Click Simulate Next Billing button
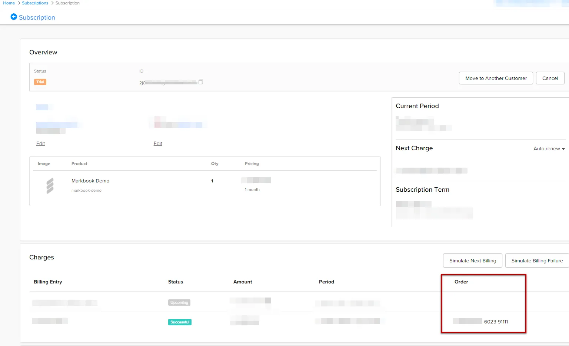Image resolution: width=569 pixels, height=346 pixels. pyautogui.click(x=473, y=261)
